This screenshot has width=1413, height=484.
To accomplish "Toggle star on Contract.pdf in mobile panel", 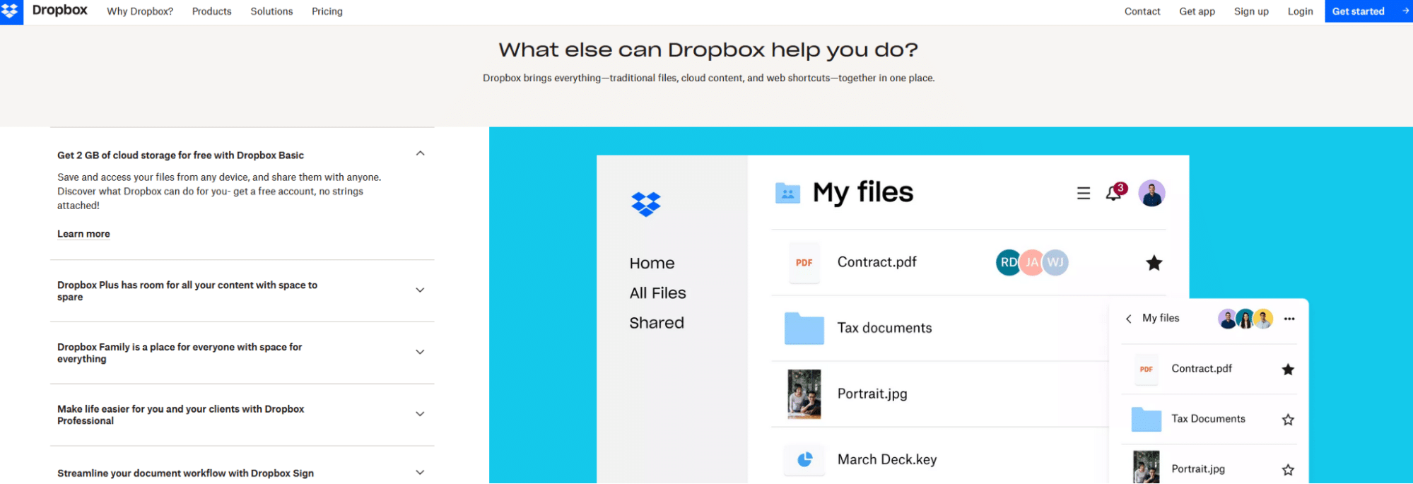I will tap(1288, 370).
